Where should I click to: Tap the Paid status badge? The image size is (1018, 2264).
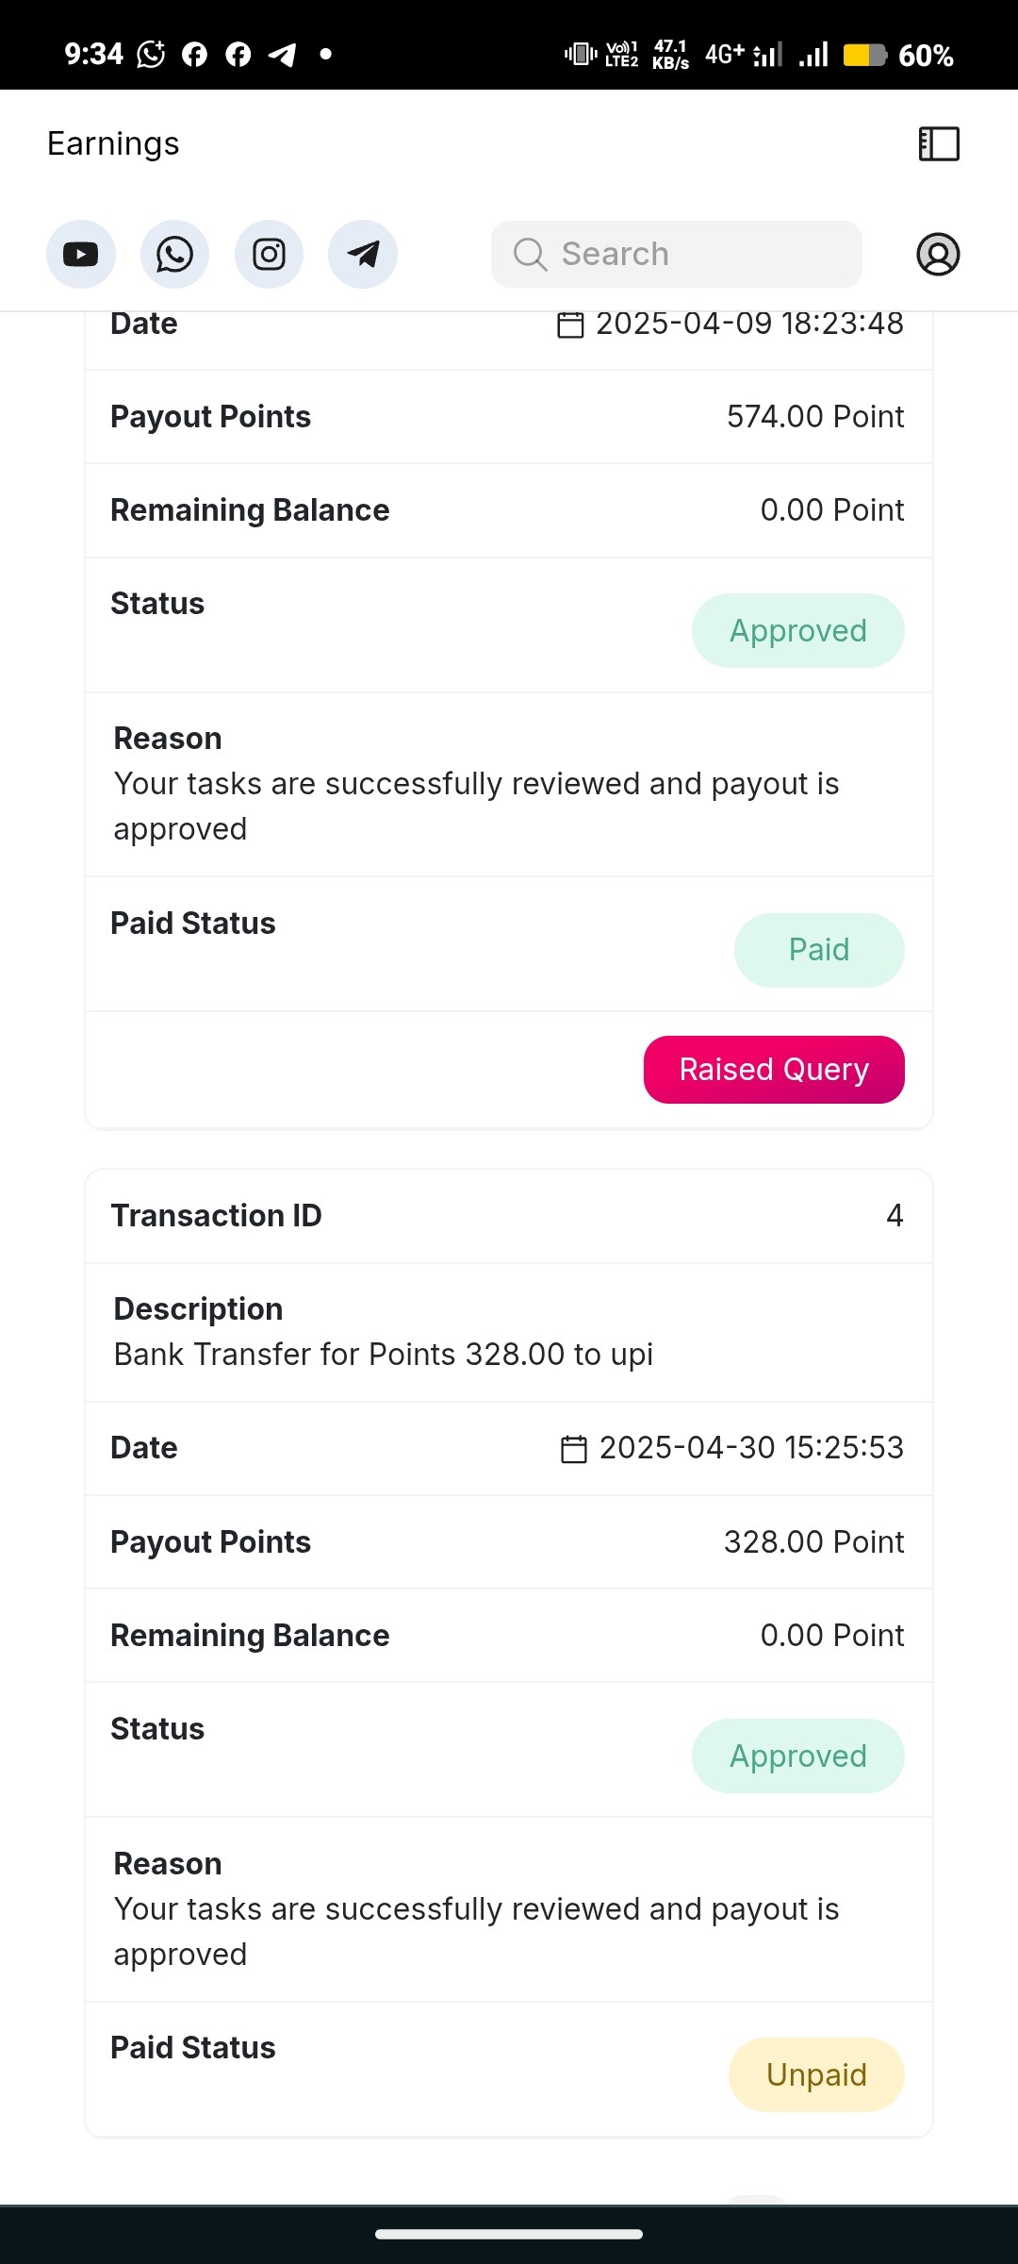click(x=819, y=950)
